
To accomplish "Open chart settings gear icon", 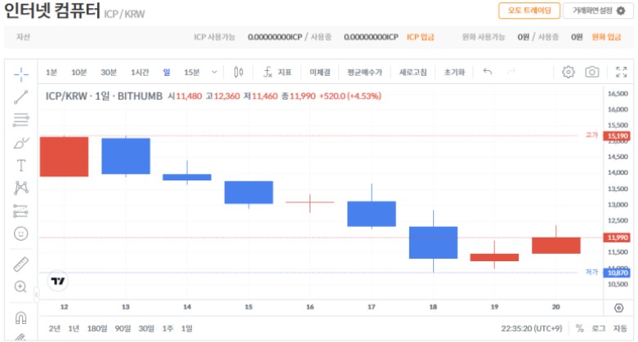I will [568, 72].
